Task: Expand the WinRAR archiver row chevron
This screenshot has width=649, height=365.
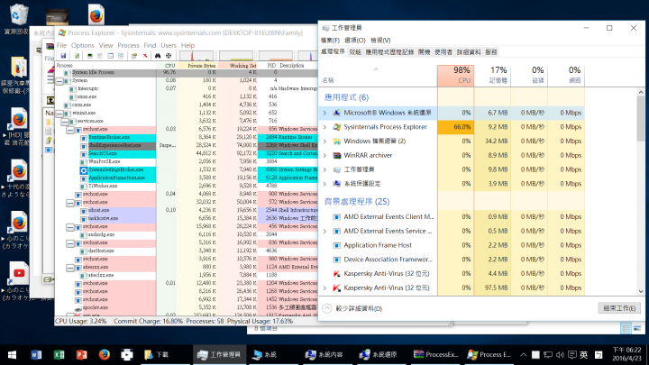Action: [x=324, y=155]
